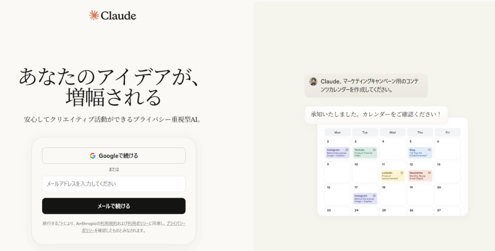Select calendar day 13
Image resolution: width=495 pixels, height=251 pixels.
tap(448, 171)
